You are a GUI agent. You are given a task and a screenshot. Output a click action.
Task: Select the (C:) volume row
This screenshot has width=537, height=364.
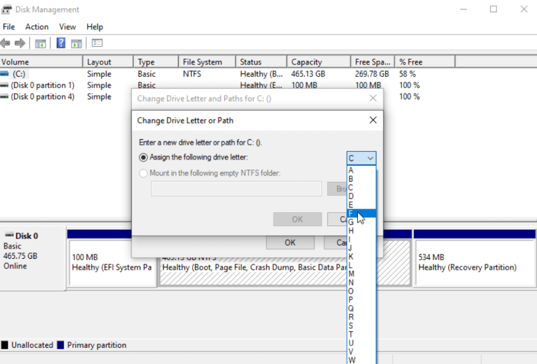[19, 74]
